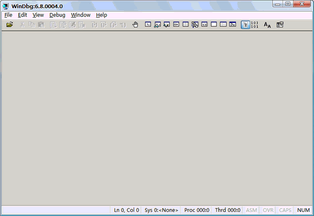The height and width of the screenshot is (216, 314).
Task: Click the NUM indicator in status bar
Action: pyautogui.click(x=303, y=210)
